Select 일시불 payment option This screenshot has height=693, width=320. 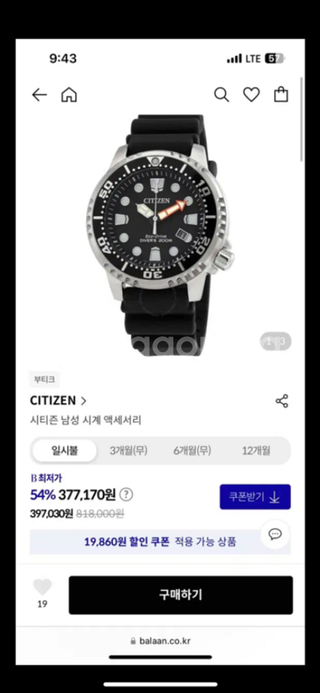click(64, 451)
